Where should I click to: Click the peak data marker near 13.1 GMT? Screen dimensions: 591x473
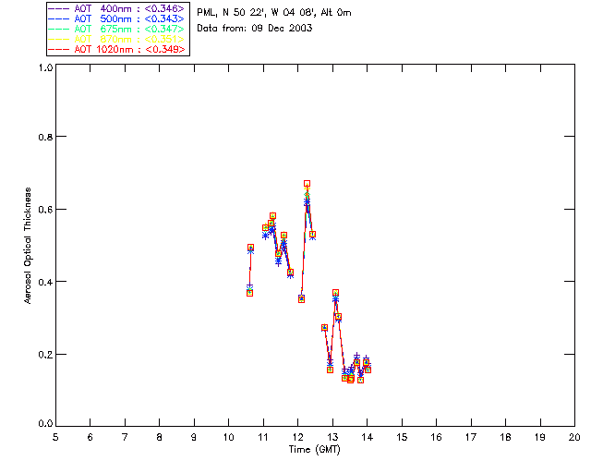335,292
